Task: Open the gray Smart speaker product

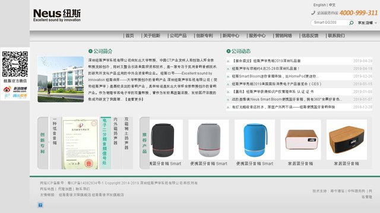Action: 208,140
